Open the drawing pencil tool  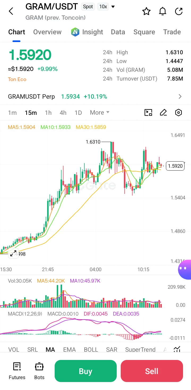(x=163, y=112)
